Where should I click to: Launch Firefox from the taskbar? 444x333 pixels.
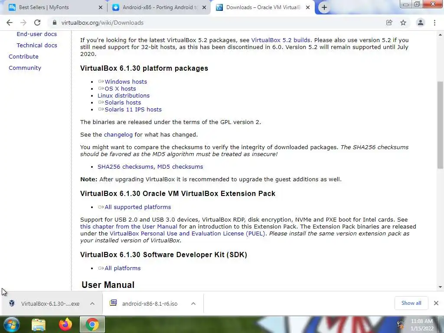click(65, 324)
